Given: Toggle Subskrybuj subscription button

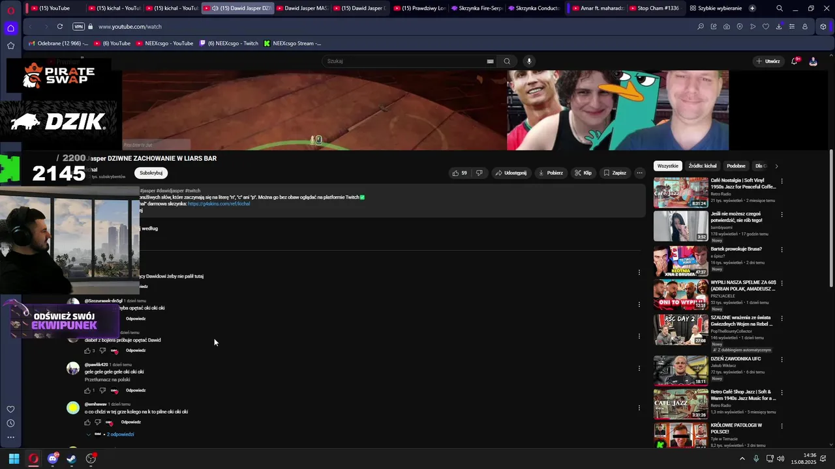Looking at the screenshot, I should [x=151, y=173].
